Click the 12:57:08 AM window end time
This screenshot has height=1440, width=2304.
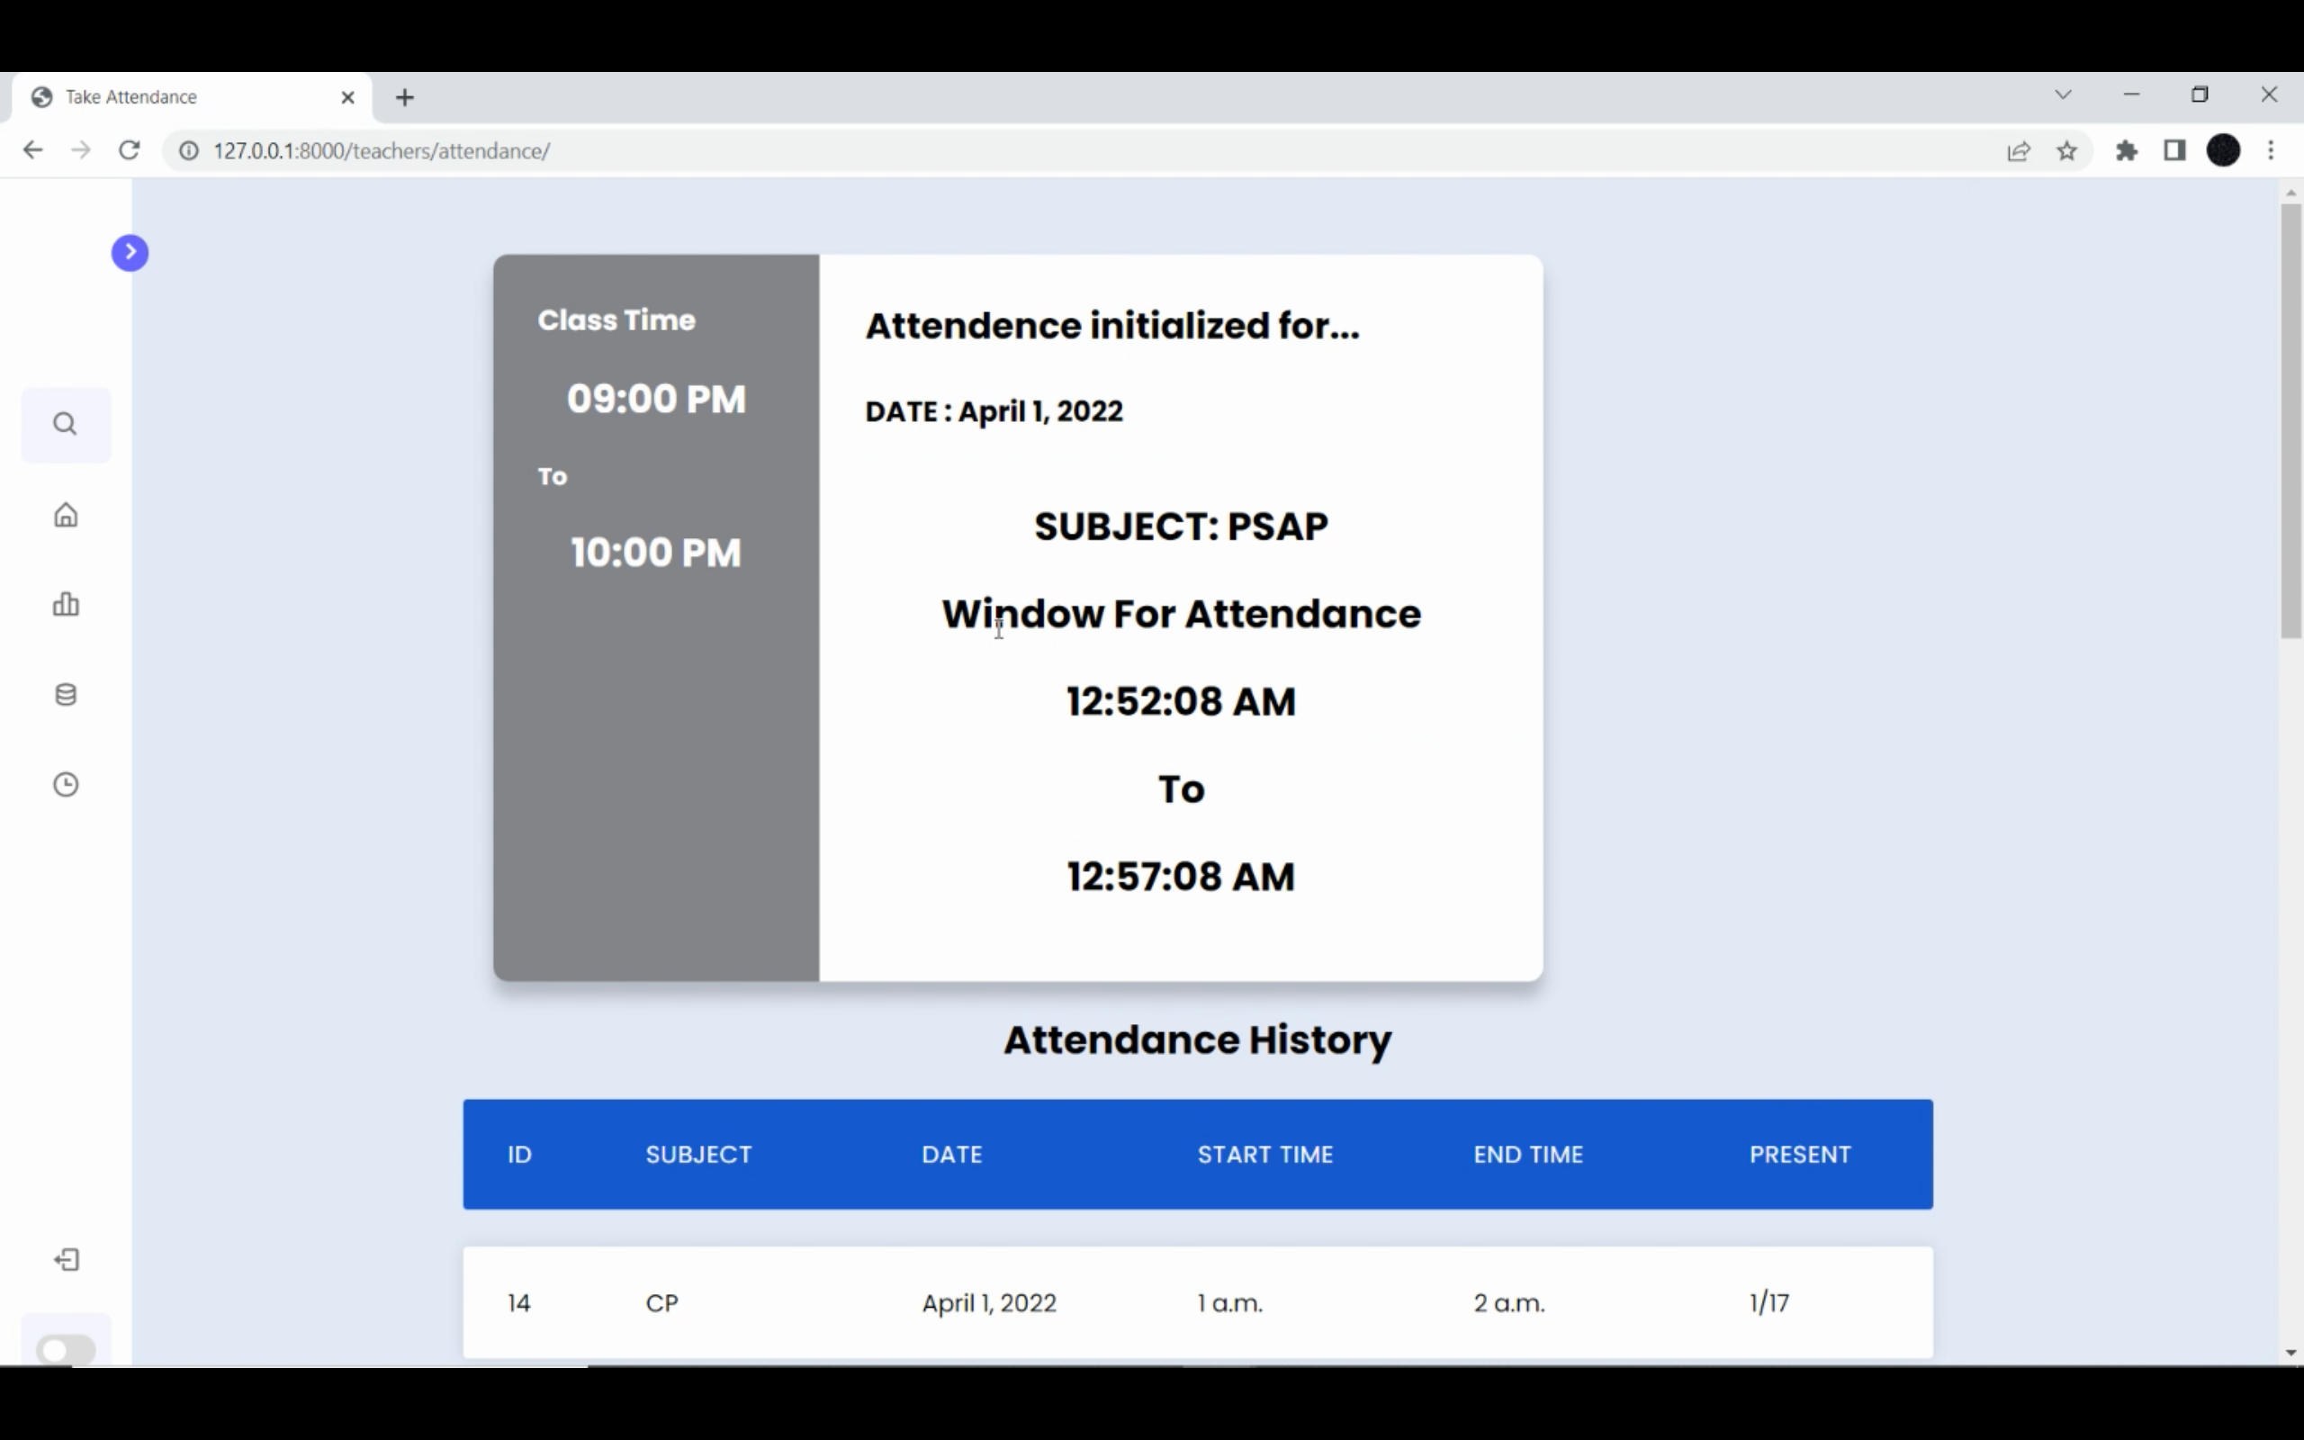click(x=1182, y=877)
